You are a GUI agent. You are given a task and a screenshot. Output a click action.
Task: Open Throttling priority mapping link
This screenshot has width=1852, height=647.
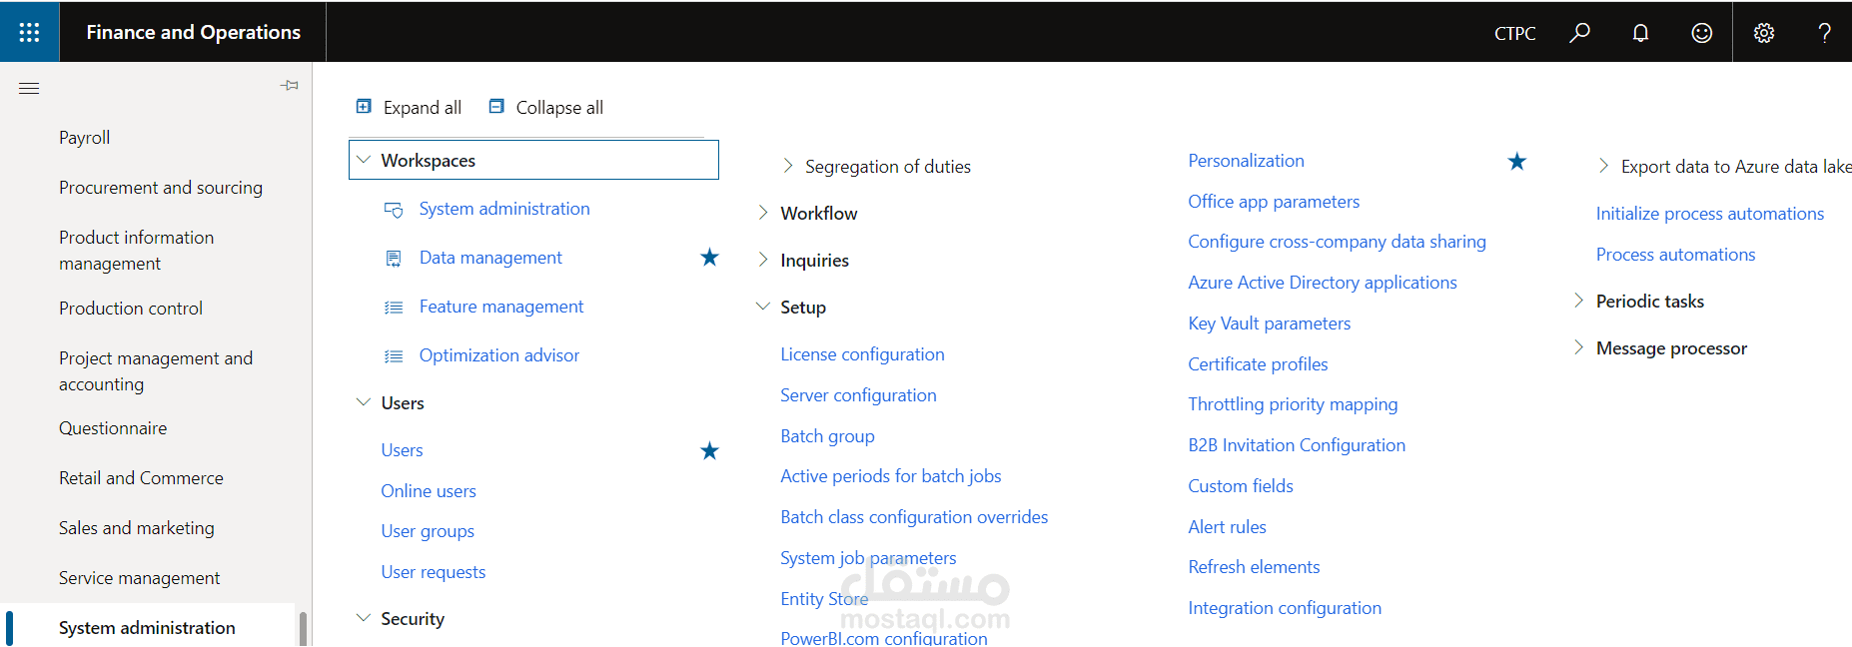(1293, 404)
